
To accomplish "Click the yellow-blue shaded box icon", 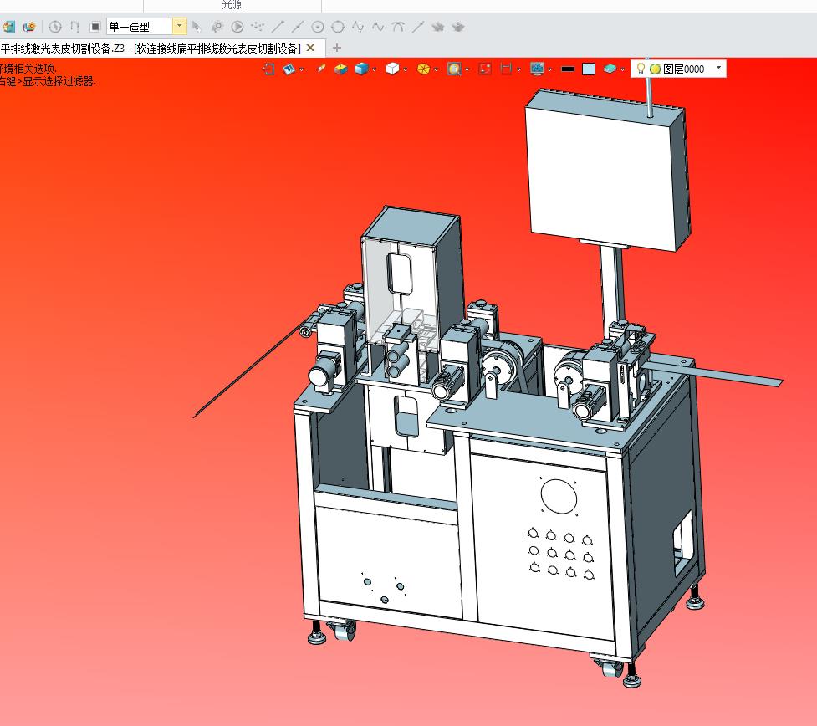I will pyautogui.click(x=340, y=69).
